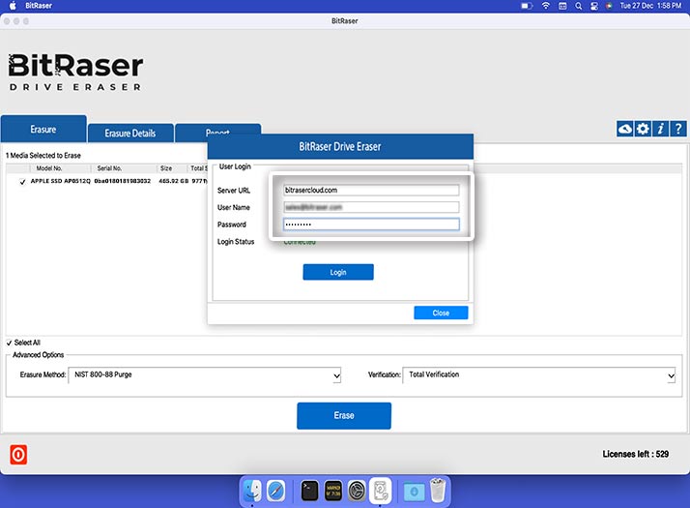690x508 pixels.
Task: Open Console app in the dock
Action: click(333, 491)
